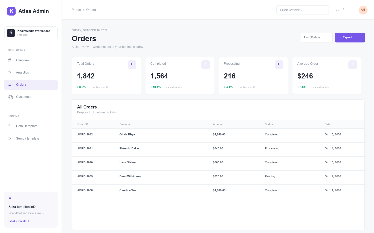The width and height of the screenshot is (374, 233).
Task: Open the AN user avatar
Action: 363,10
